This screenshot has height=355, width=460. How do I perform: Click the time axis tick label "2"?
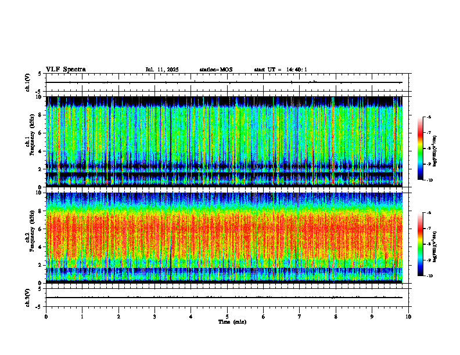pos(118,317)
